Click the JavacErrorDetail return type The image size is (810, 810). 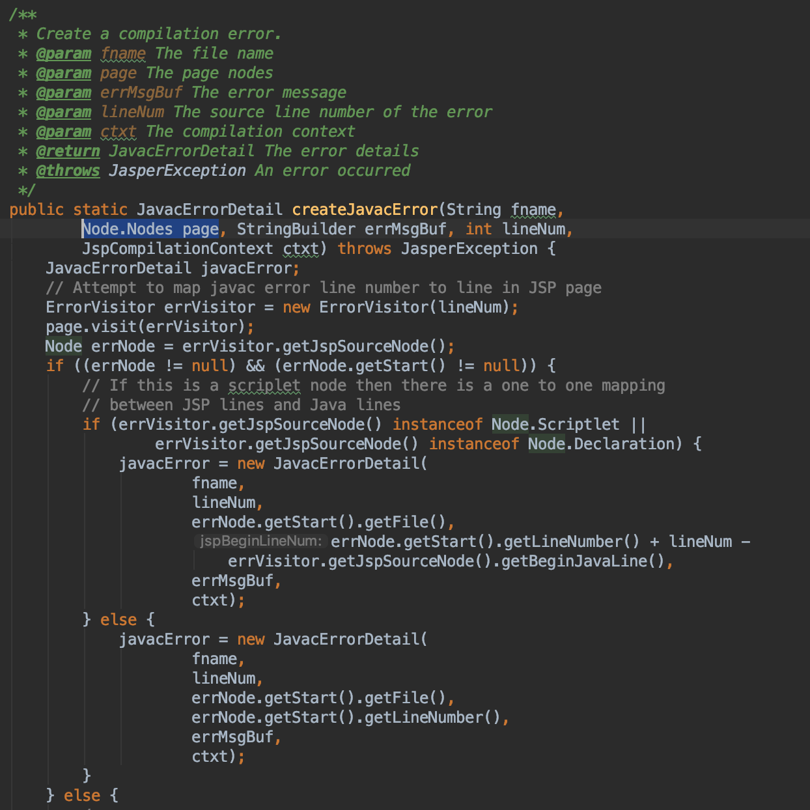210,210
